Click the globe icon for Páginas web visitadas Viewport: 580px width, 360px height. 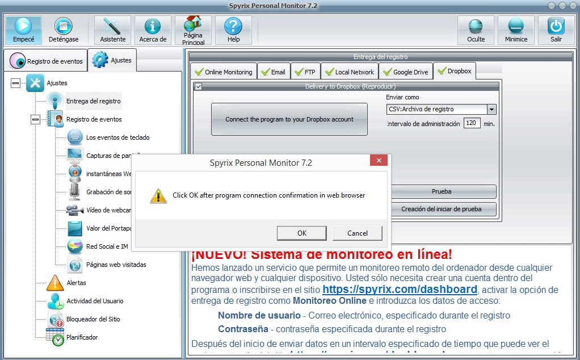coord(75,265)
